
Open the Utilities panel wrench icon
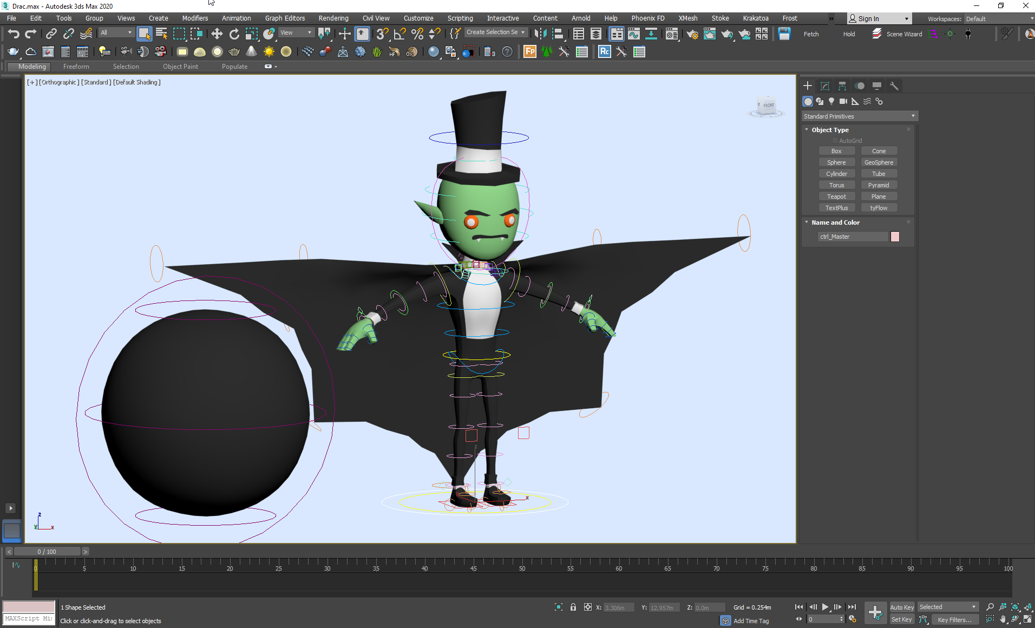pos(894,86)
